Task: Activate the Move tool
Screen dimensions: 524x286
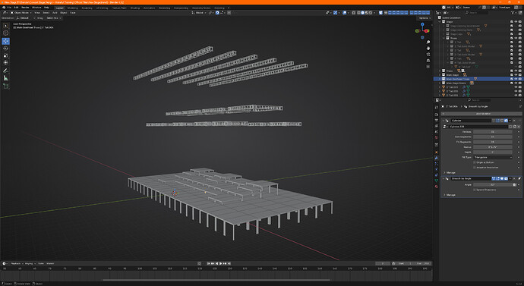Action: [x=5, y=41]
